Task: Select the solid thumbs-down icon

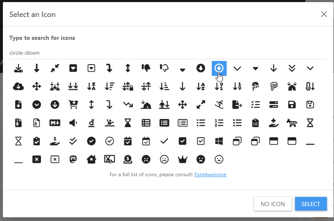Action: (146, 68)
